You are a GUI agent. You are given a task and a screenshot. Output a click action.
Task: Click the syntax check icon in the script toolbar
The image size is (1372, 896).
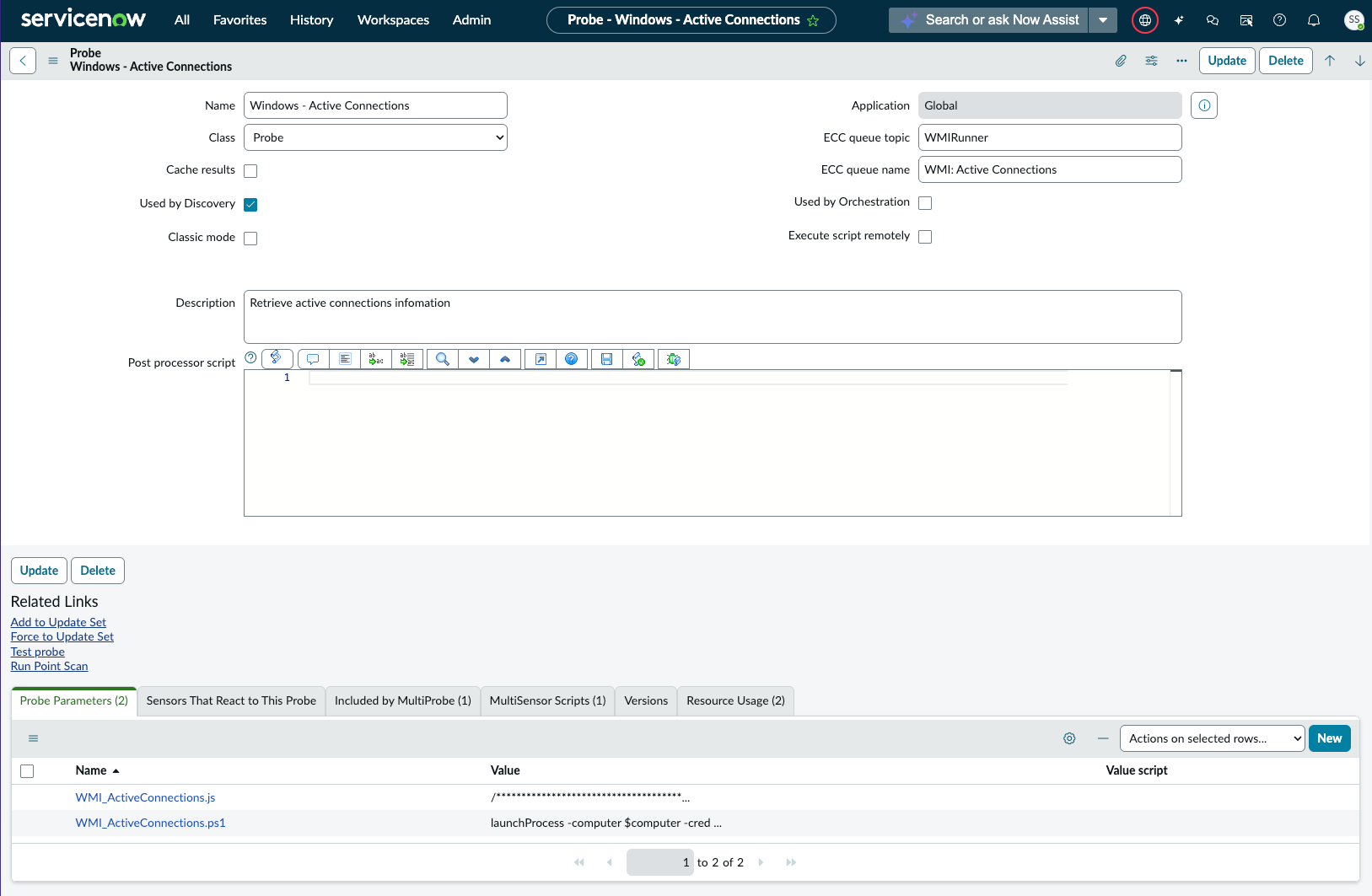click(x=638, y=359)
